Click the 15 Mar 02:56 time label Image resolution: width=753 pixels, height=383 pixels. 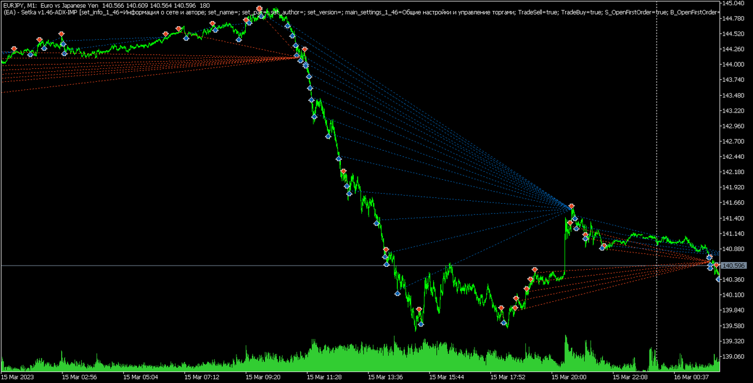79,377
